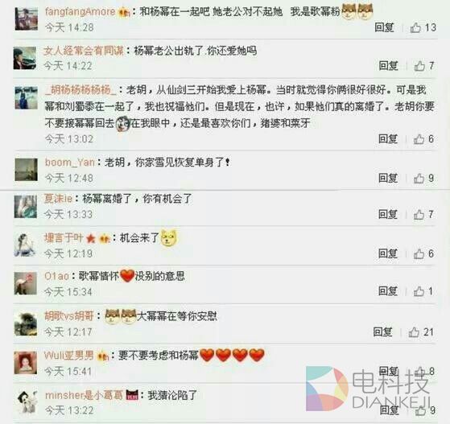
Task: Click Wuli亚男男's avatar thumbnail
Action: click(26, 363)
